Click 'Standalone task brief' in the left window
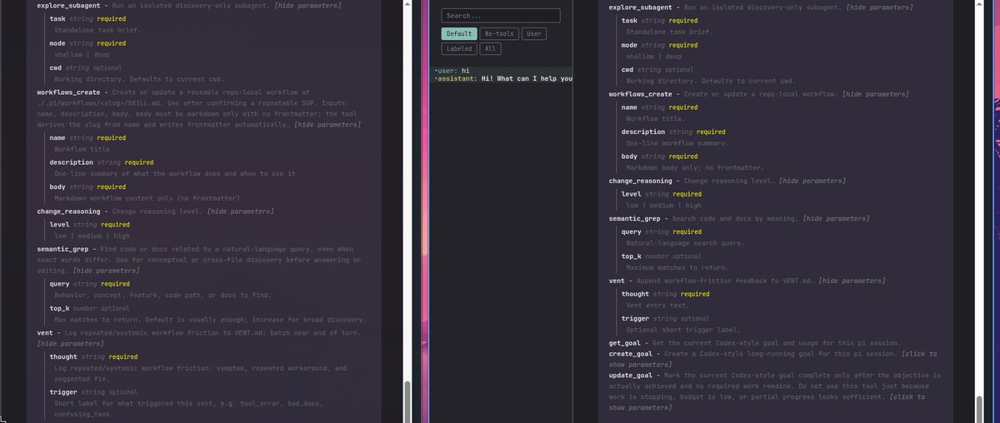 97,31
